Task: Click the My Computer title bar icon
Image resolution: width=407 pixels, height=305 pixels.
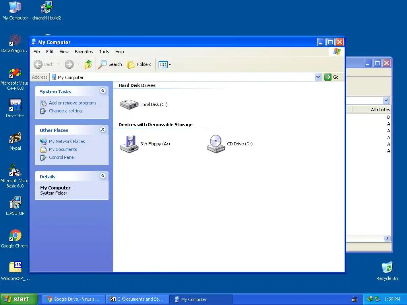Action: coord(34,42)
